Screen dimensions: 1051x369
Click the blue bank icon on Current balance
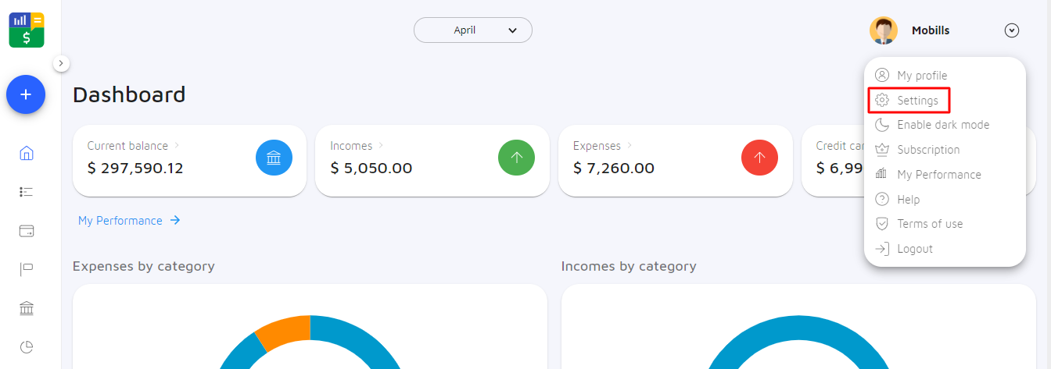(x=274, y=159)
